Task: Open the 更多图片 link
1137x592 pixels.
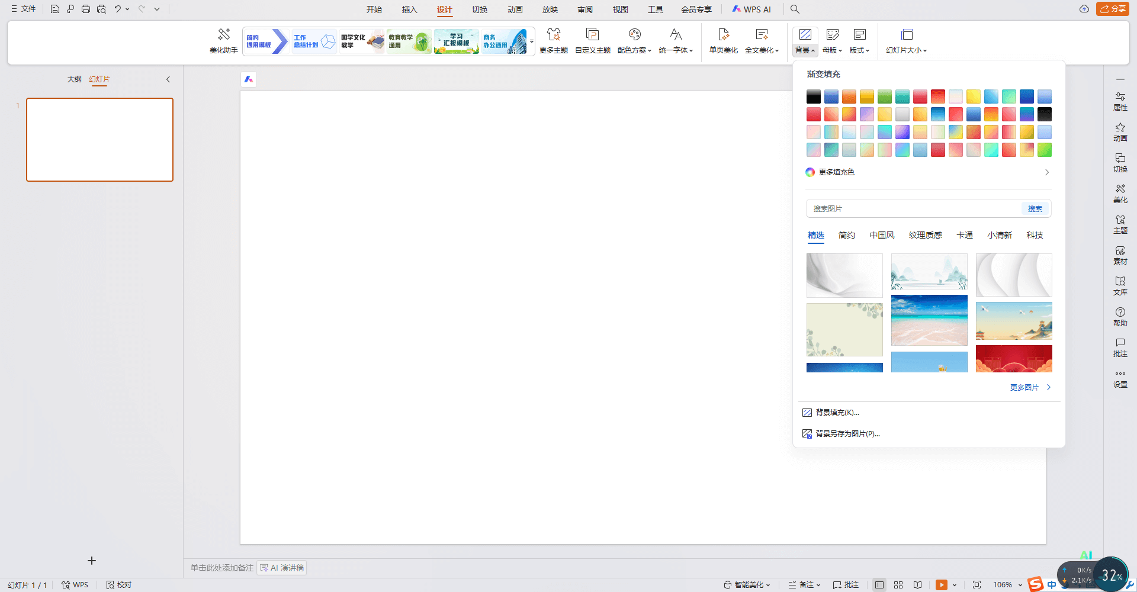Action: coord(1029,387)
